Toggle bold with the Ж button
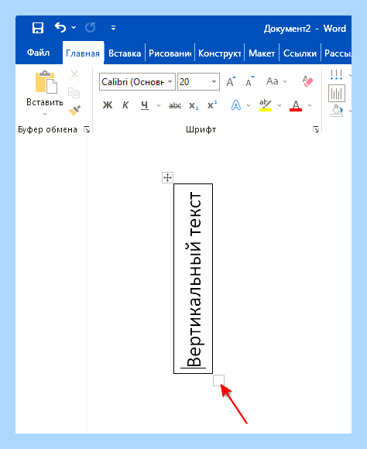This screenshot has width=367, height=449. [x=108, y=105]
